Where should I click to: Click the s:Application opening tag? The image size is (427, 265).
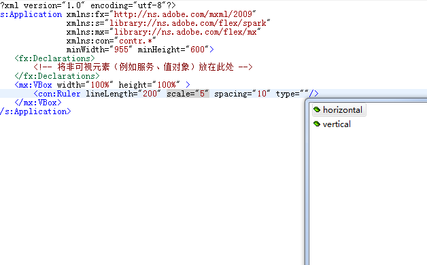(31, 14)
